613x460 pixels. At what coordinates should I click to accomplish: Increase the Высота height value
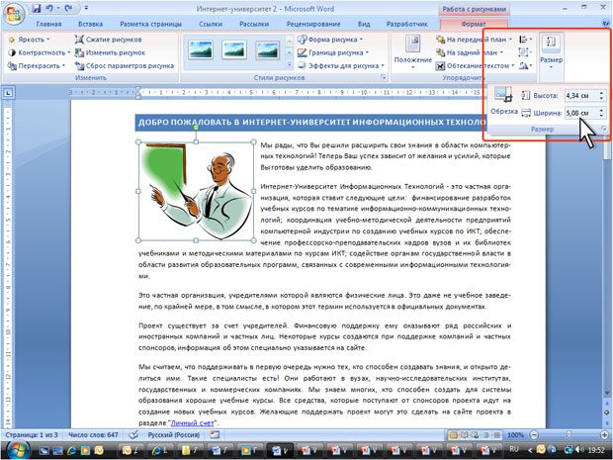tap(602, 93)
